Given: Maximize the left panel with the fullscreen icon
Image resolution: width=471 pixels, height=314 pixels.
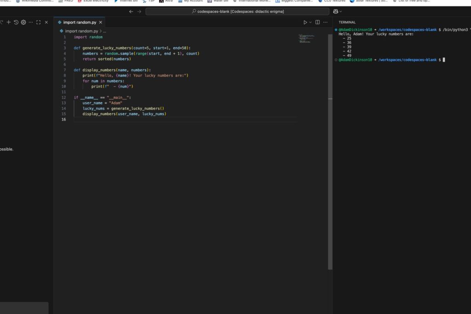Looking at the screenshot, I should [x=39, y=22].
